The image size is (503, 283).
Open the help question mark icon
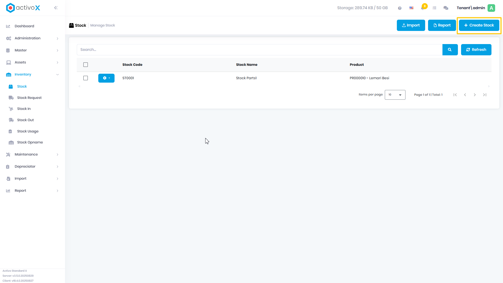(400, 8)
